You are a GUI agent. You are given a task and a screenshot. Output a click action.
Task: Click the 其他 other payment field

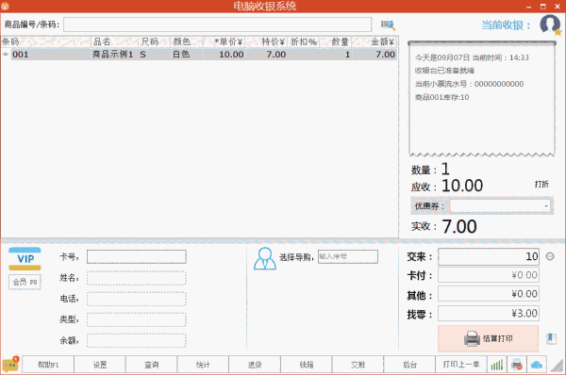click(x=489, y=294)
